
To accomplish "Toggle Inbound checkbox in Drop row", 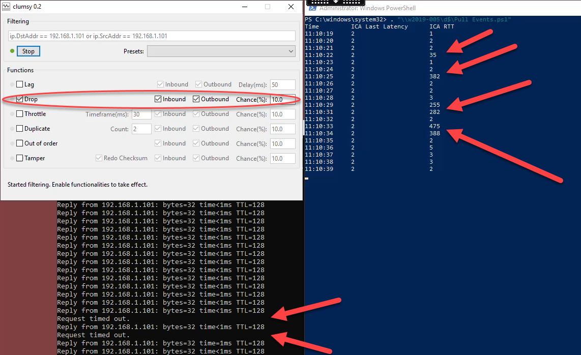I will coord(158,99).
